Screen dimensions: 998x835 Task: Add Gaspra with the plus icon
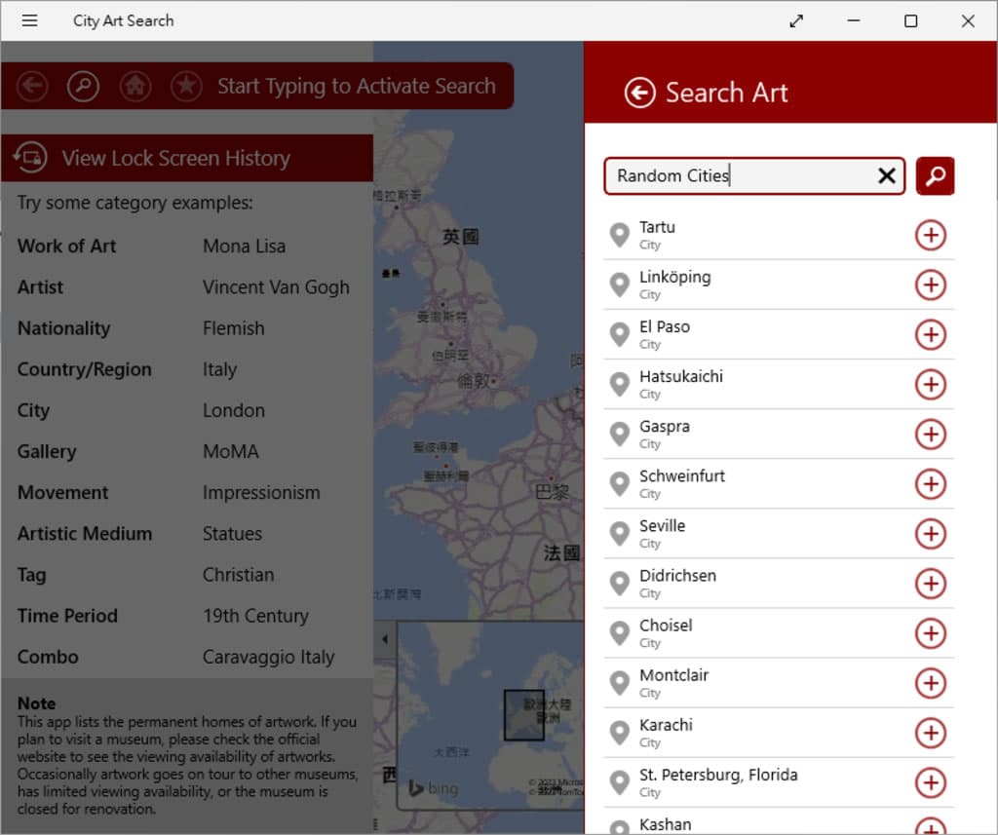click(x=931, y=434)
